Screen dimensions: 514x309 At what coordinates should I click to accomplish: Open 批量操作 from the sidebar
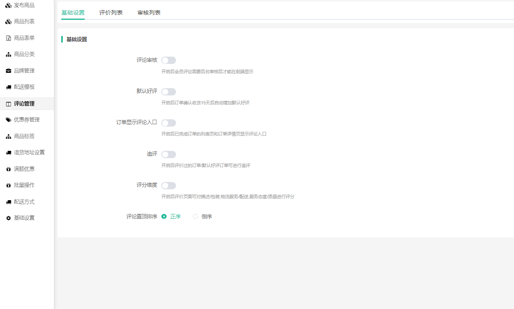click(x=24, y=185)
